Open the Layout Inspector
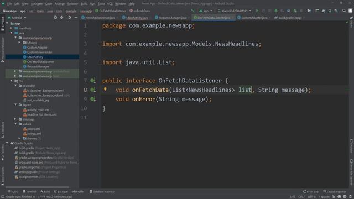The width and height of the screenshot is (354, 199). [334, 192]
